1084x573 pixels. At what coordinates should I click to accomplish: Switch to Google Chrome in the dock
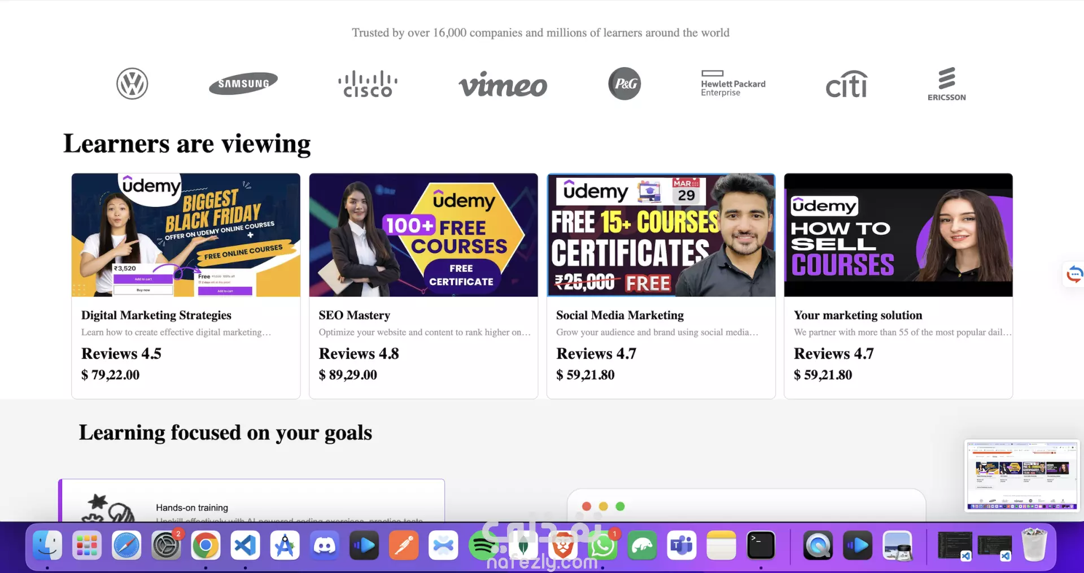point(206,546)
